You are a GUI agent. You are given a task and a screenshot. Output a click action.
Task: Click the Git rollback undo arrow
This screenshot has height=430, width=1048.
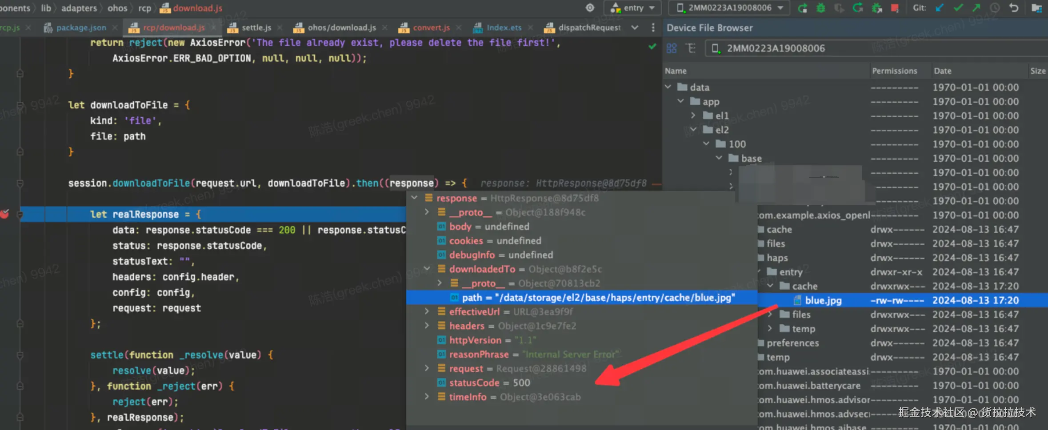(1014, 8)
